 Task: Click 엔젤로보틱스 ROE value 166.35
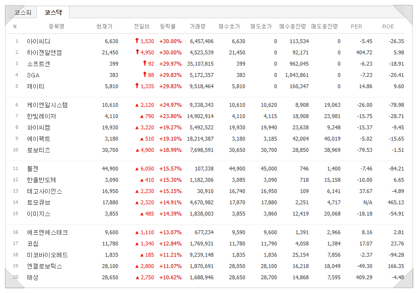[x=396, y=266]
